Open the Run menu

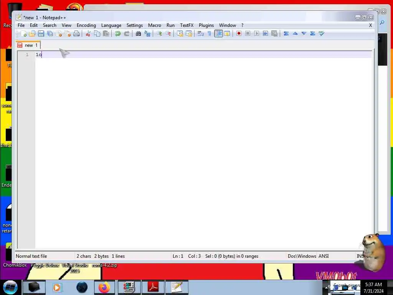point(170,25)
